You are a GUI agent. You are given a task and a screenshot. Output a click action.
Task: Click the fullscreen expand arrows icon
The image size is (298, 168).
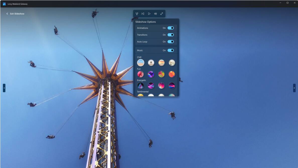(162, 14)
